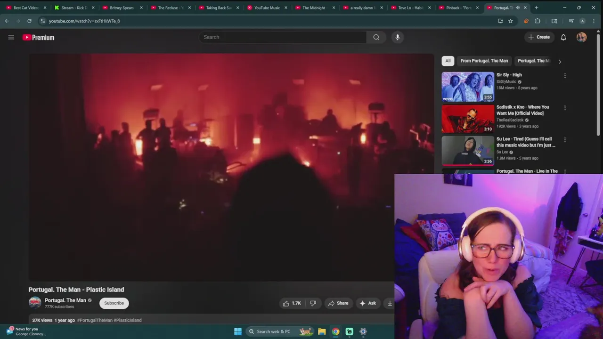Viewport: 603px width, 339px height.
Task: Open Sadistik x Kno thumbnail
Action: (468, 119)
